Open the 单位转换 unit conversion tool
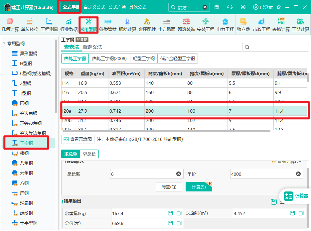This screenshot has width=311, height=231. click(x=30, y=25)
